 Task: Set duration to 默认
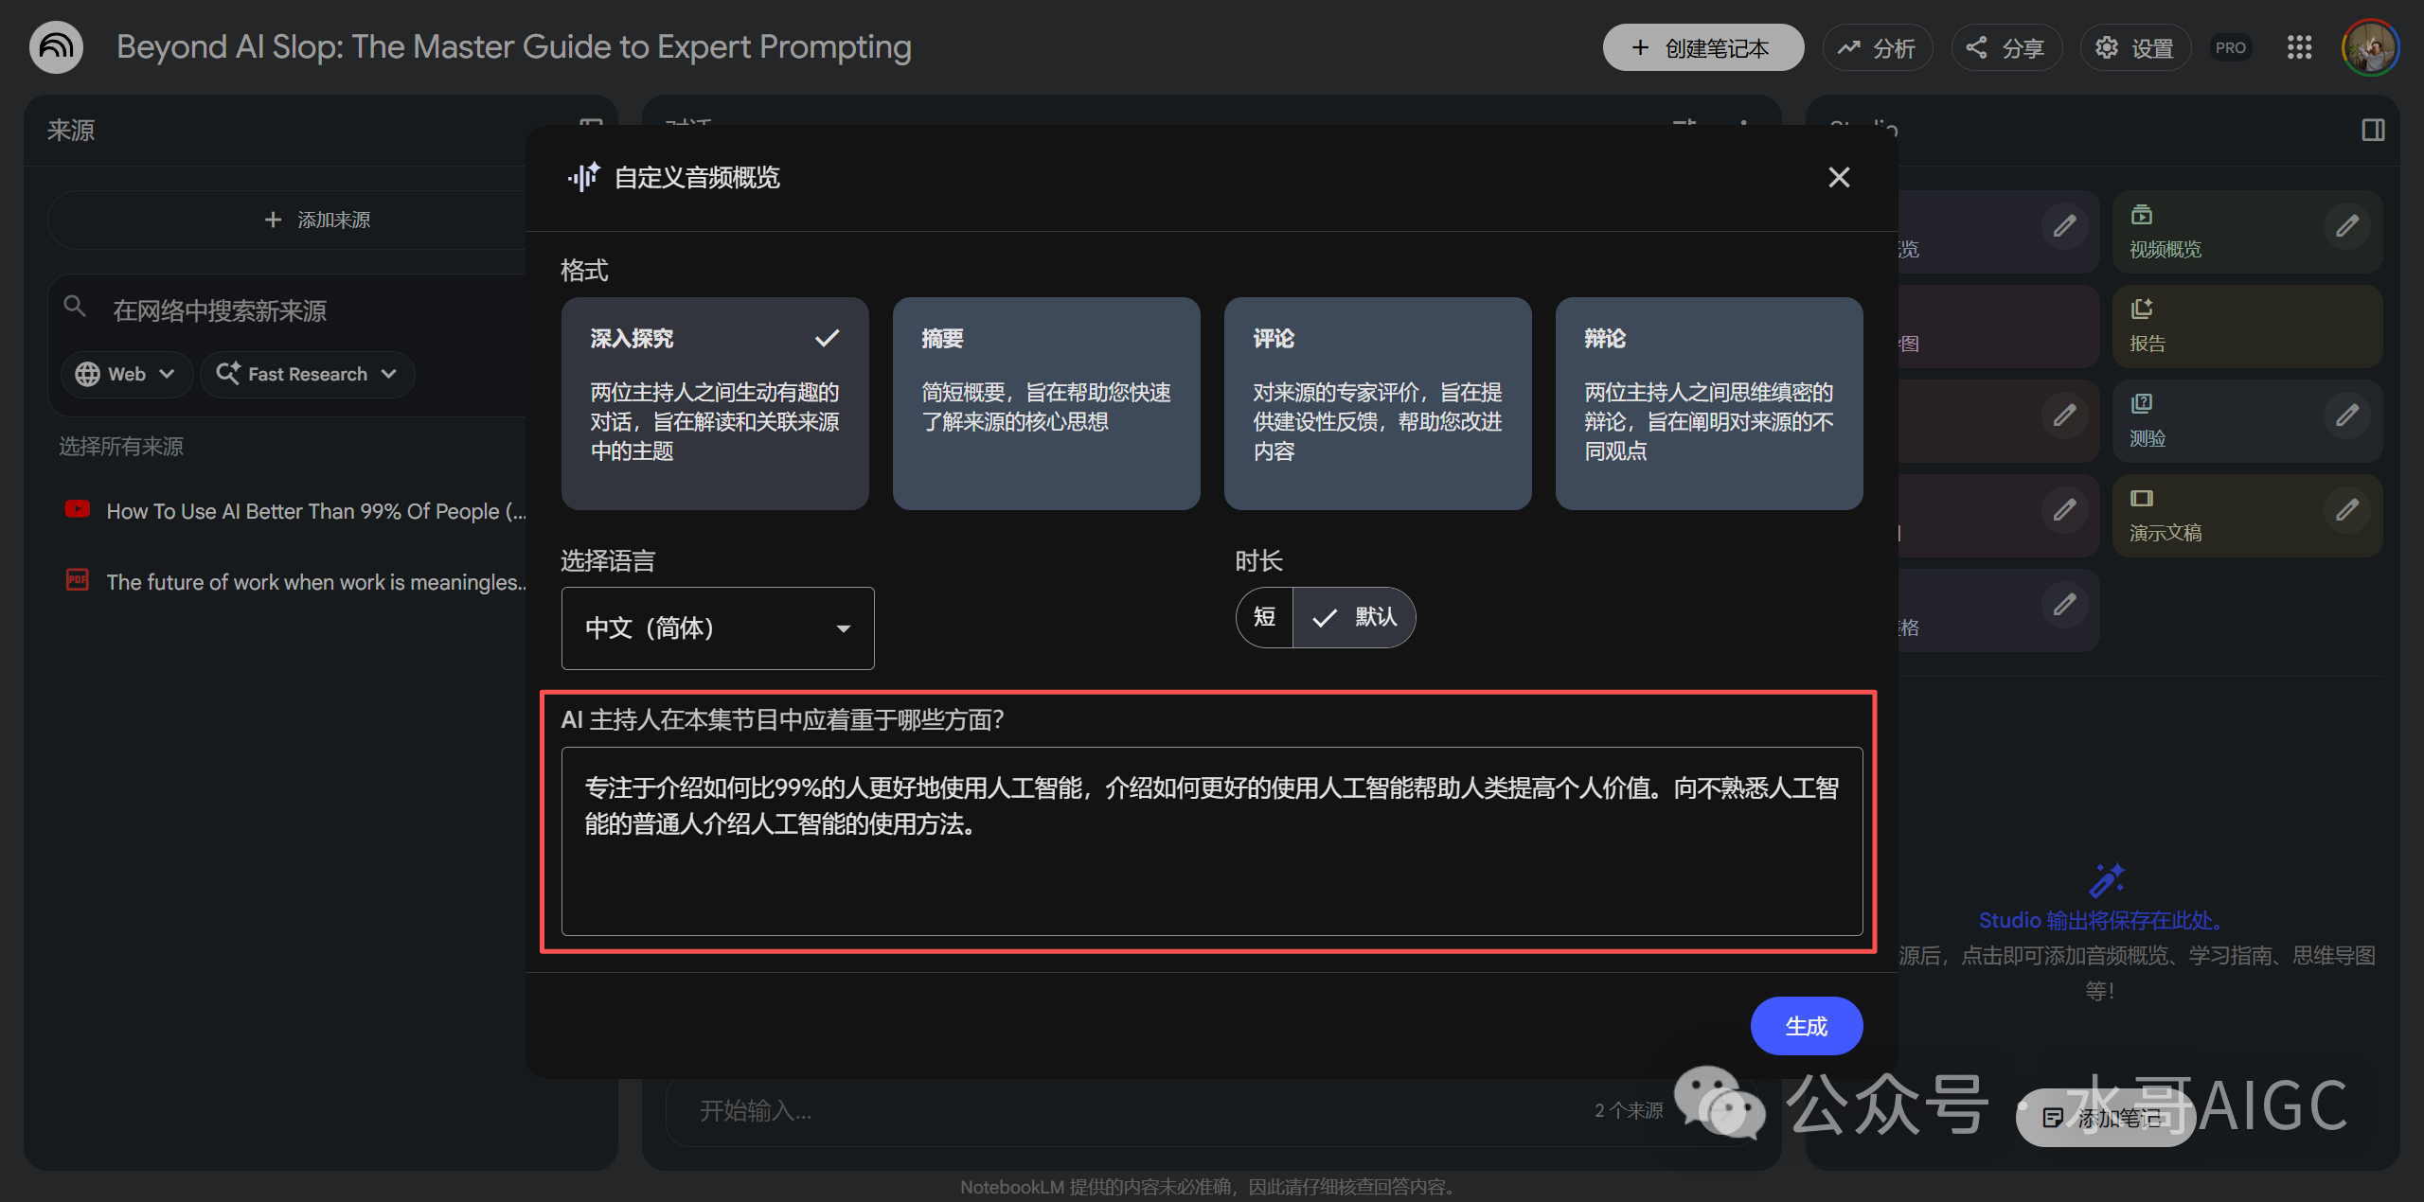point(1355,617)
